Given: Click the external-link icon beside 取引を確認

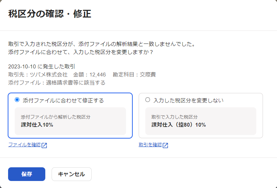Looking at the screenshot, I should [165, 145].
